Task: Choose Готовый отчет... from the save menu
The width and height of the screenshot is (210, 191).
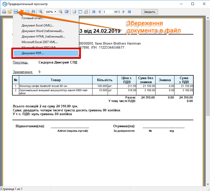Action: click(46, 18)
